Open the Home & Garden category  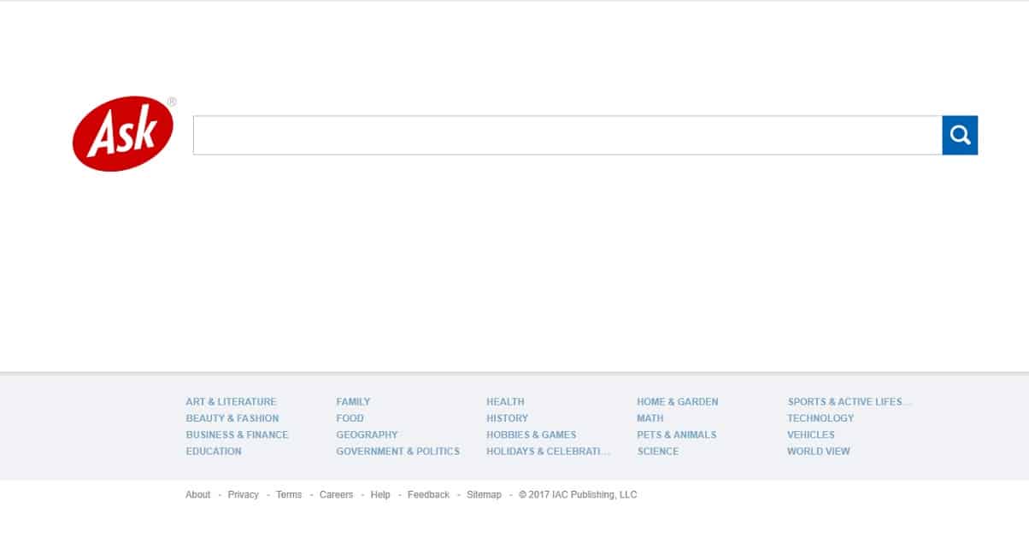[x=678, y=402]
